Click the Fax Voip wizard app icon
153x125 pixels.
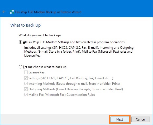coord(12,12)
